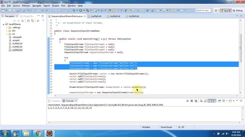
Task: Click in the Quick Access search field
Action: (203, 10)
